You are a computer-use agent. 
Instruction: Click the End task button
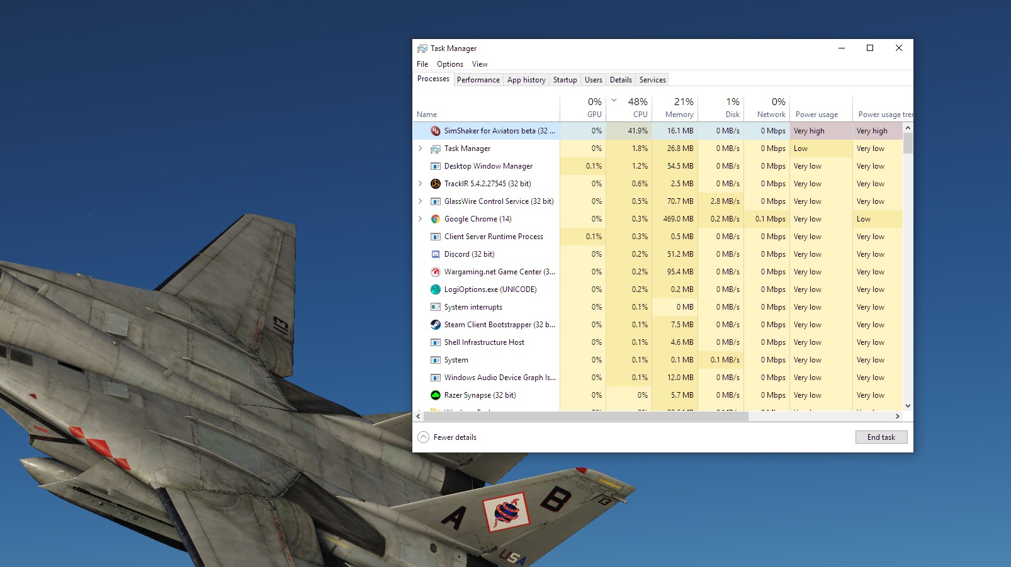pyautogui.click(x=881, y=437)
